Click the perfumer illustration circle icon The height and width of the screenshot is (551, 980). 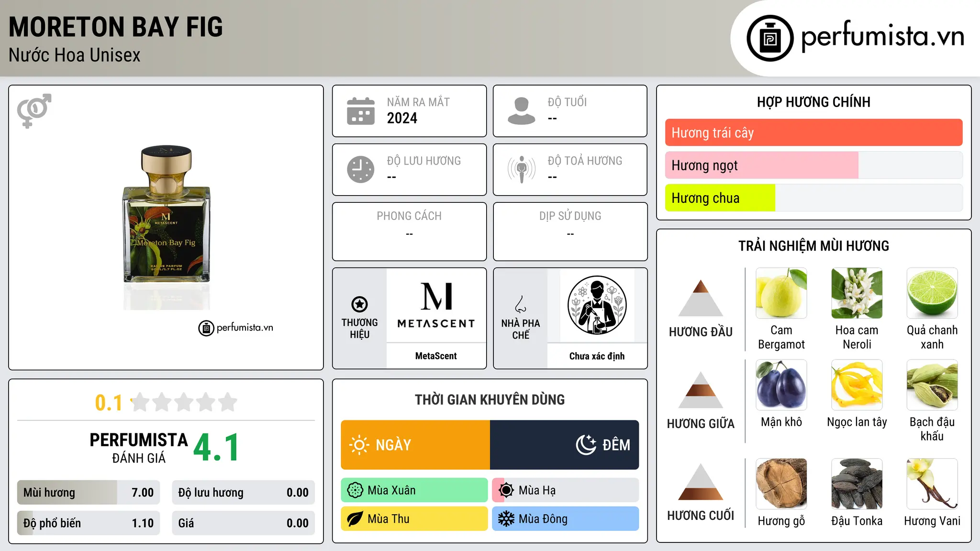point(597,305)
